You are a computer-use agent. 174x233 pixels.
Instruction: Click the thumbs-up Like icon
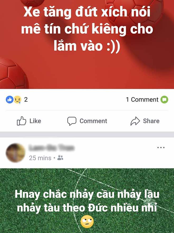[21, 121]
